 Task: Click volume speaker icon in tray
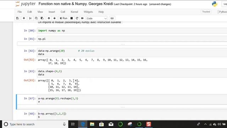219,124
